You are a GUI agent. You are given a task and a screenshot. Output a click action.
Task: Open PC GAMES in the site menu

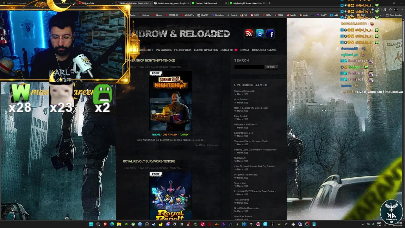164,50
